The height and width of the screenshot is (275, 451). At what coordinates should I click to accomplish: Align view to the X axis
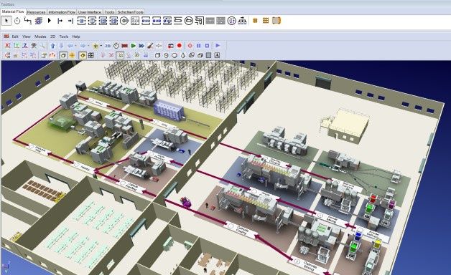pos(7,46)
